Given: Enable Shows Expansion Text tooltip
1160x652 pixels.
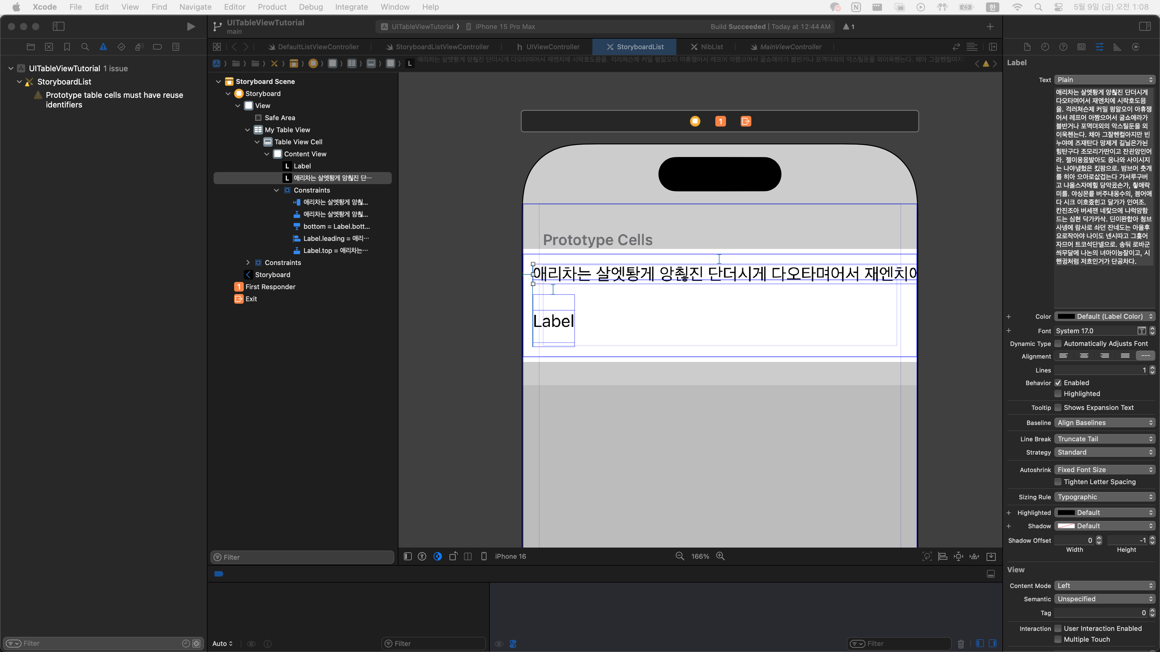Looking at the screenshot, I should coord(1058,408).
